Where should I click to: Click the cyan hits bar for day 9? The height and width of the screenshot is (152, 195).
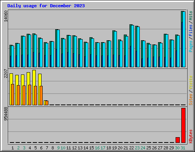58,48
